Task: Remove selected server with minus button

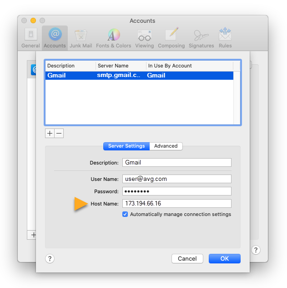Action: (59, 134)
